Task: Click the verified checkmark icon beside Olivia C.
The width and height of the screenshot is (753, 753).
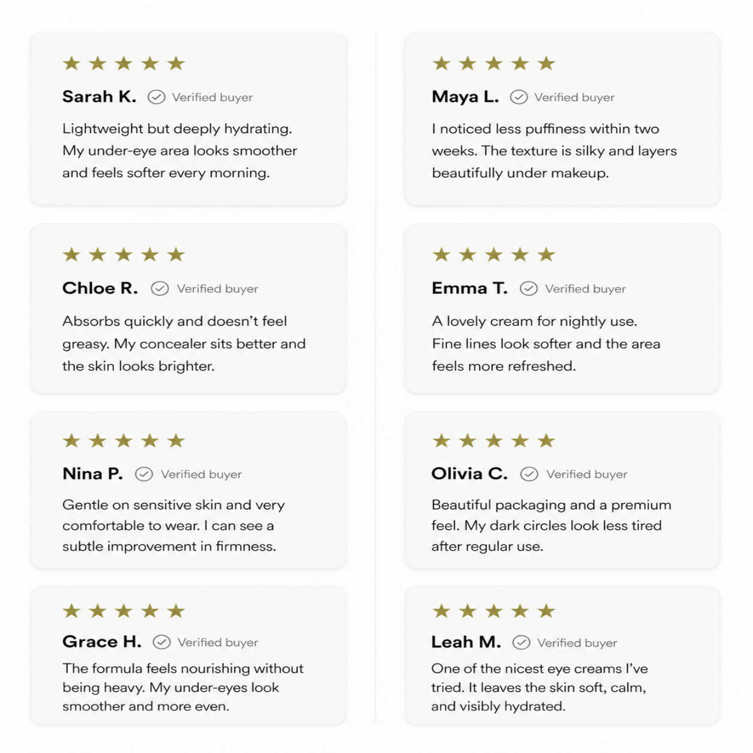Action: tap(529, 474)
